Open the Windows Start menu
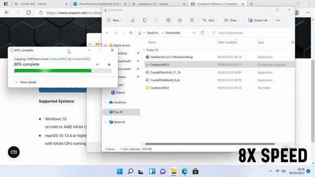315x177 pixels. tap(120, 172)
